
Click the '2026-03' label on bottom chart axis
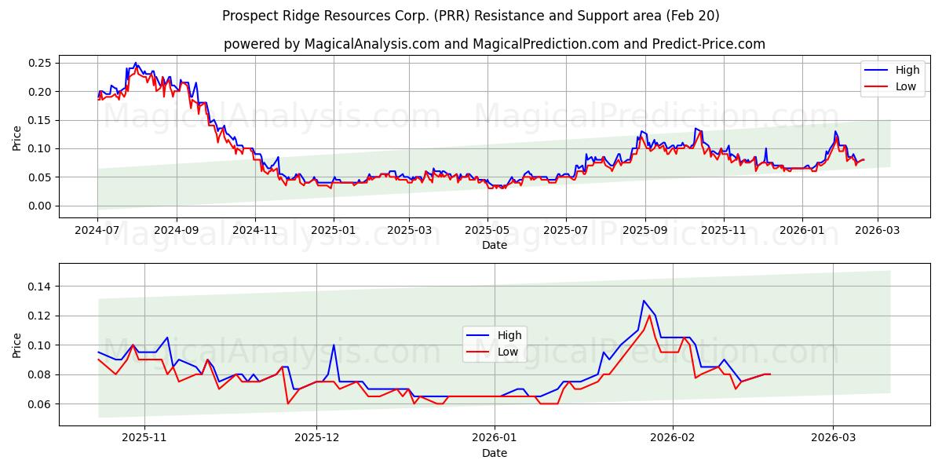(834, 440)
